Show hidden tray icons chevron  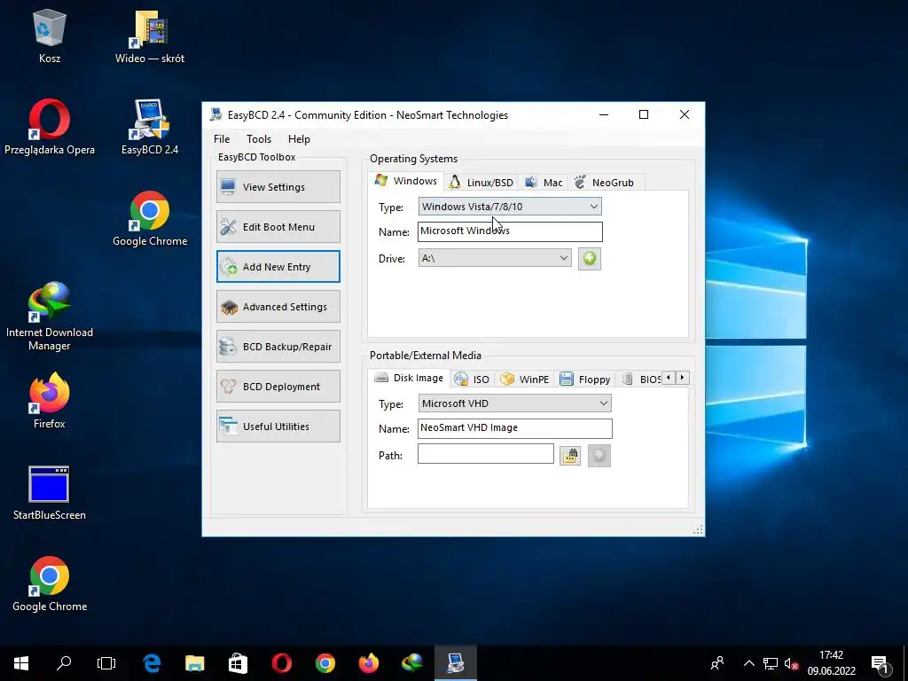pyautogui.click(x=748, y=663)
